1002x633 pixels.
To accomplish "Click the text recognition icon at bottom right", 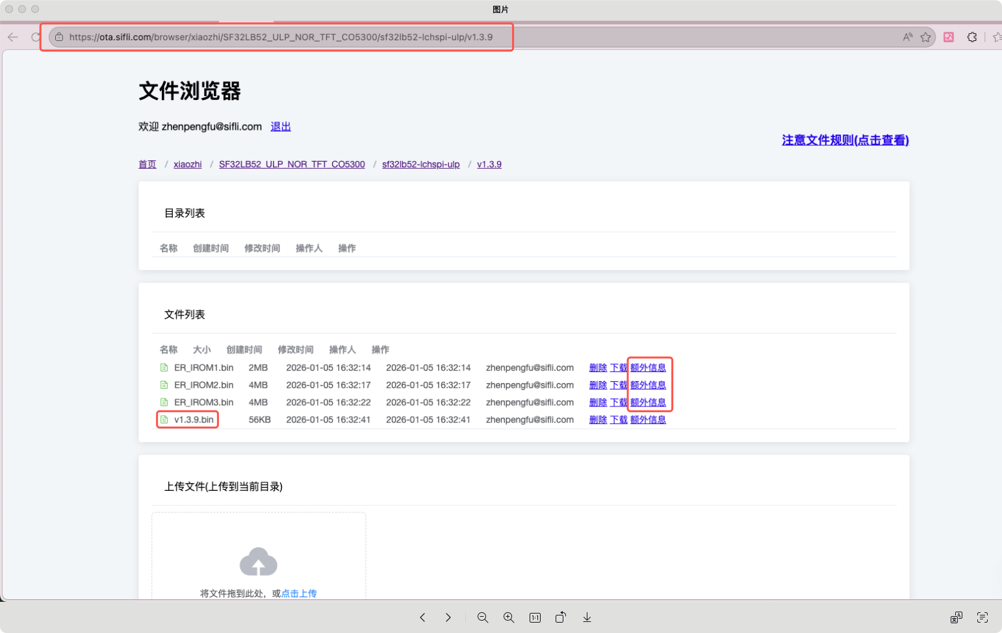I will (x=982, y=617).
